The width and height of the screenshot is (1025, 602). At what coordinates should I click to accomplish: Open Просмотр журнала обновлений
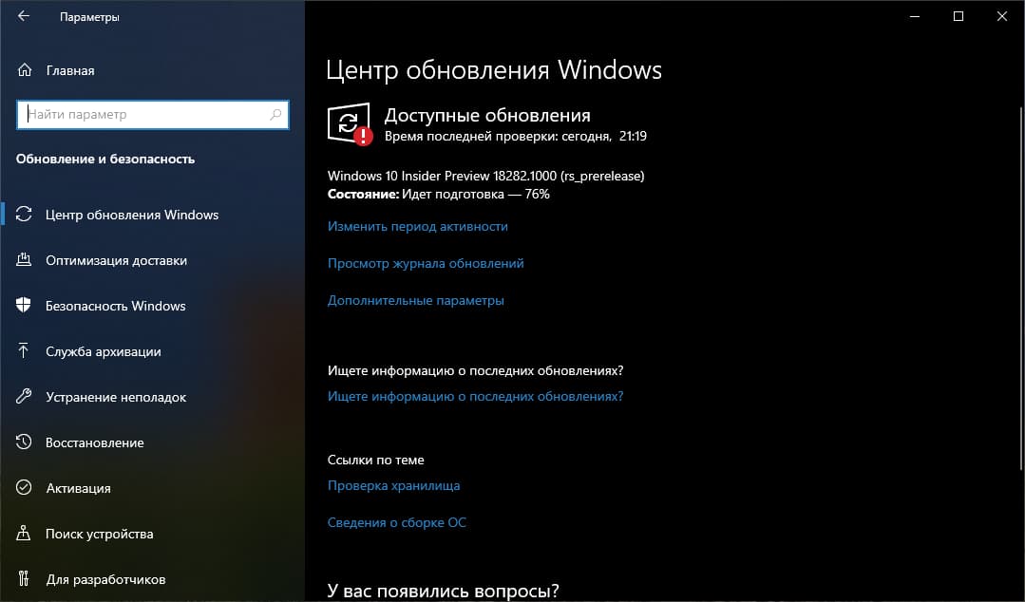tap(426, 263)
